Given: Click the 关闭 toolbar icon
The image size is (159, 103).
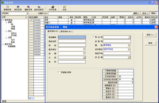Looking at the screenshot, I should [64, 7].
